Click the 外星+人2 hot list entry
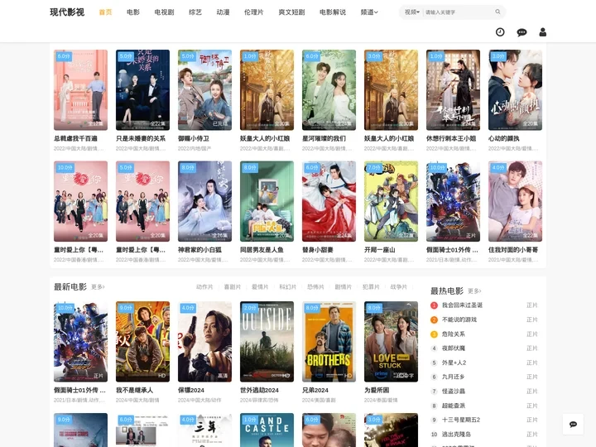Screen dimensions: 596x447 (x=484, y=363)
